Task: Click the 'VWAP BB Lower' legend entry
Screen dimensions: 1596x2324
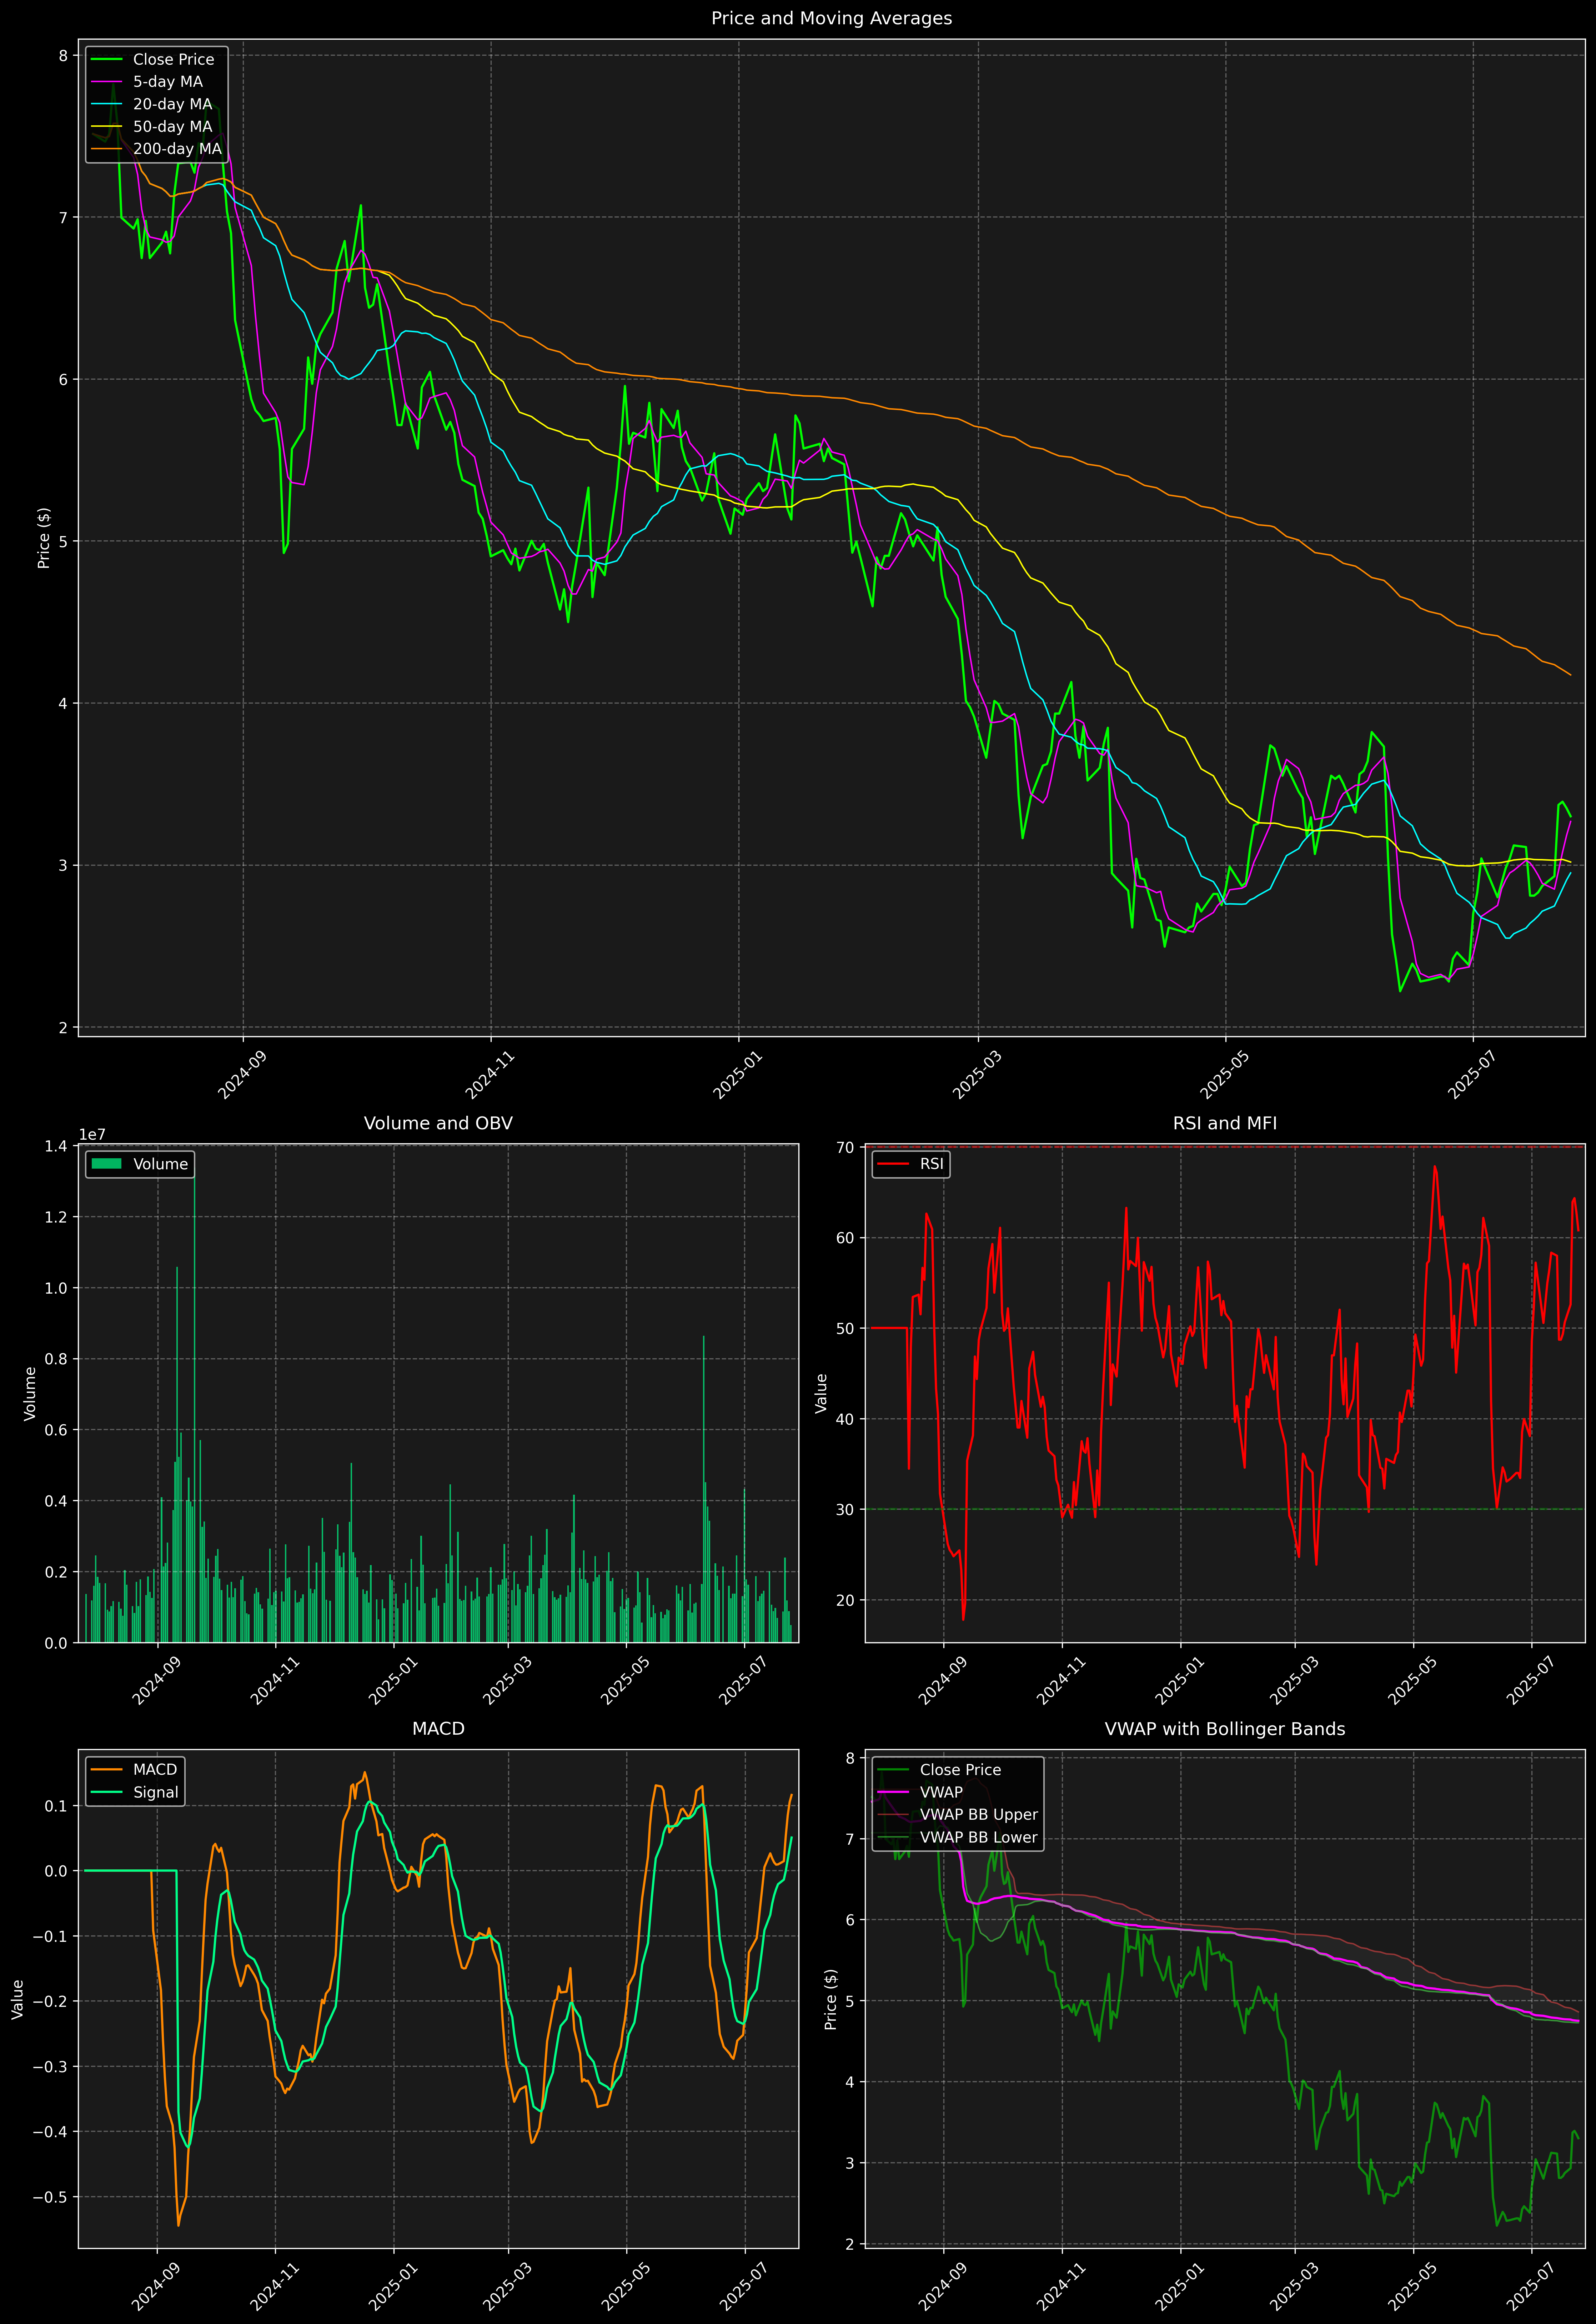Action: 979,1837
